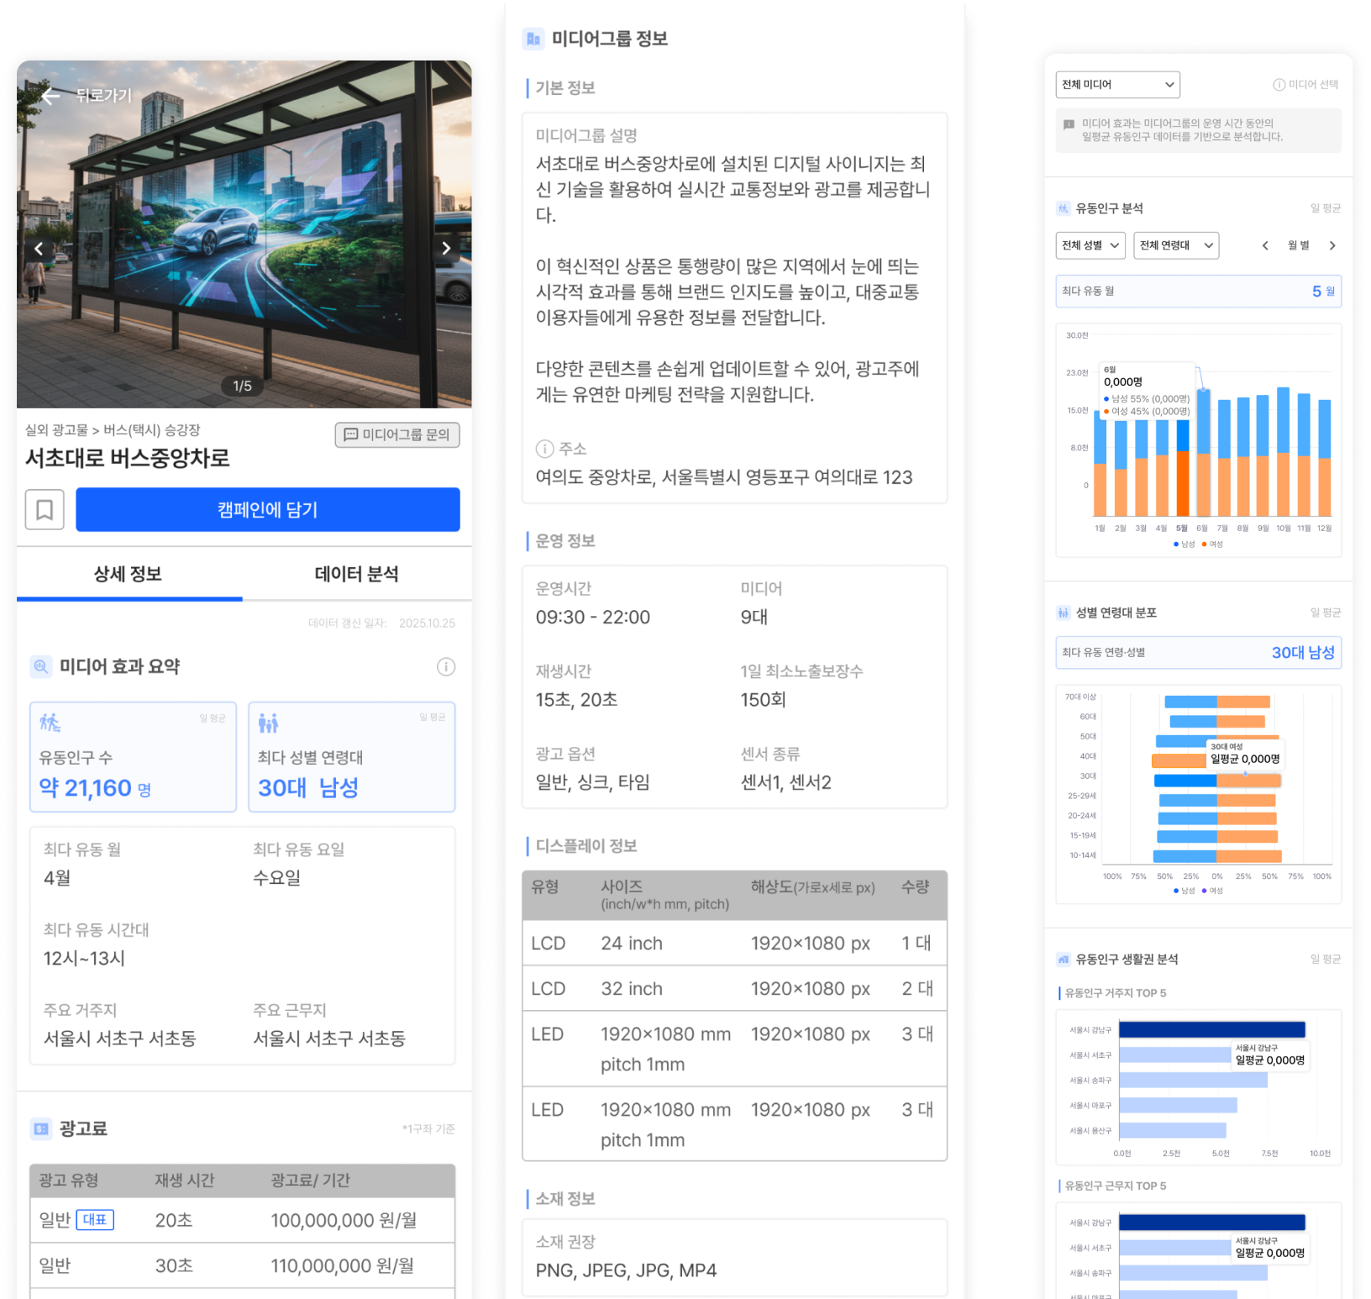1371x1299 pixels.
Task: Open info icon beside 미디어 효과 요약
Action: coord(445,667)
